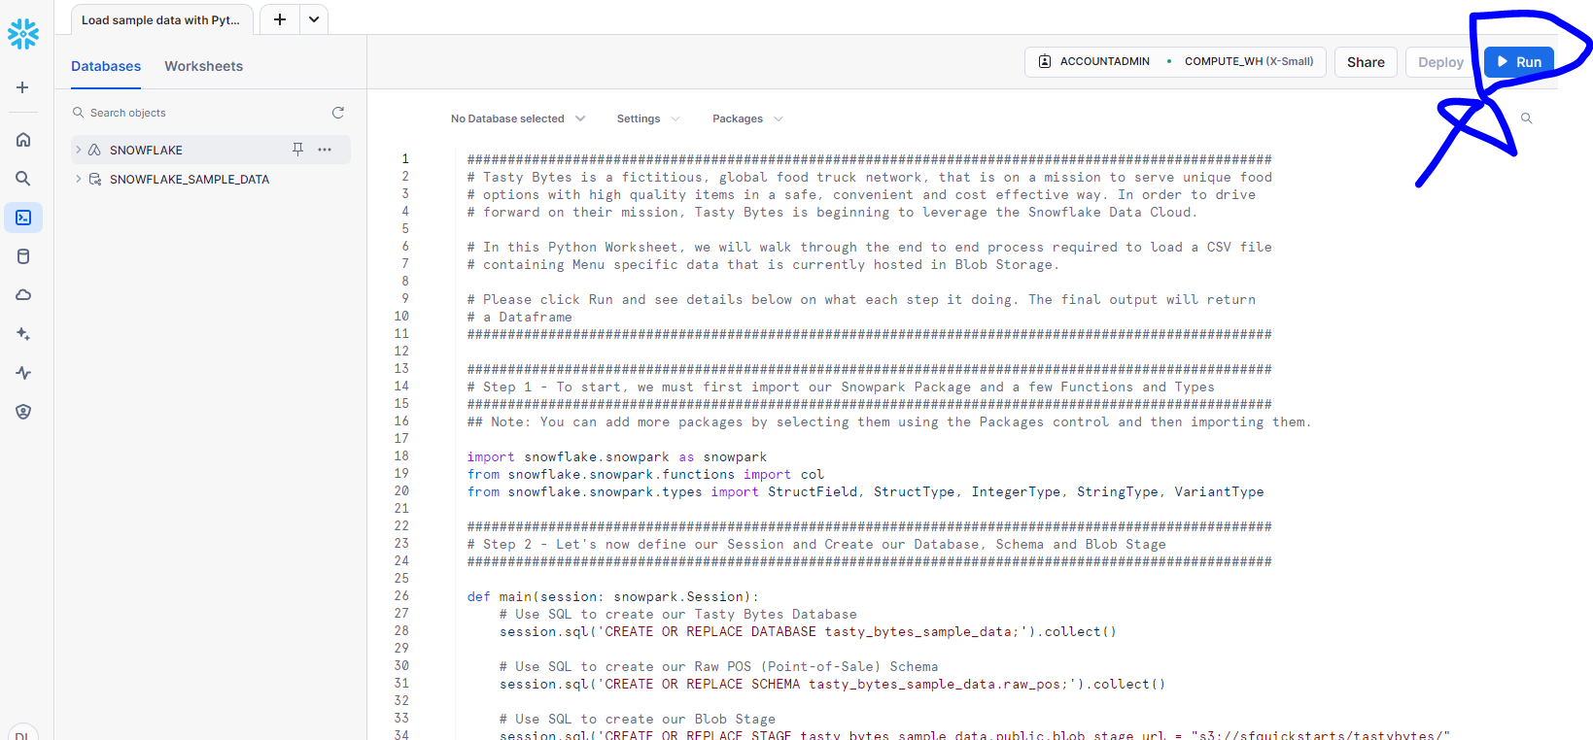Open the Projects worksheets icon in sidebar
Image resolution: width=1593 pixels, height=740 pixels.
coord(23,218)
